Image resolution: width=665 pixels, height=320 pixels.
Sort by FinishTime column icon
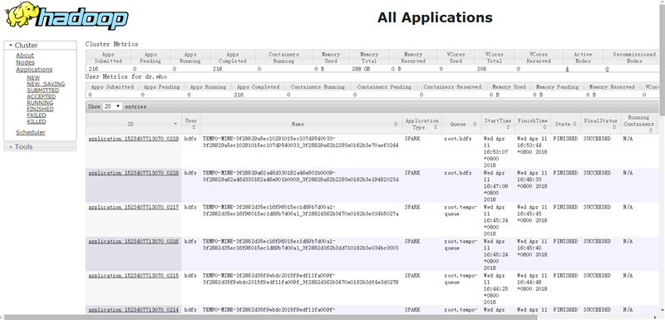point(532,127)
